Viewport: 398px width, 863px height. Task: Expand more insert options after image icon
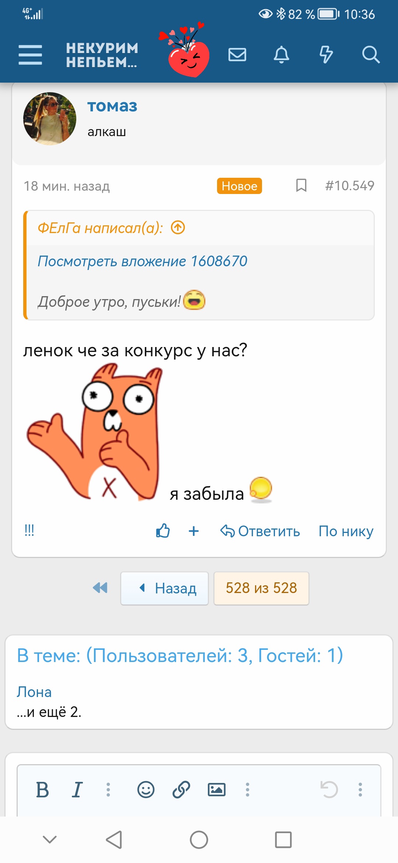pyautogui.click(x=248, y=790)
